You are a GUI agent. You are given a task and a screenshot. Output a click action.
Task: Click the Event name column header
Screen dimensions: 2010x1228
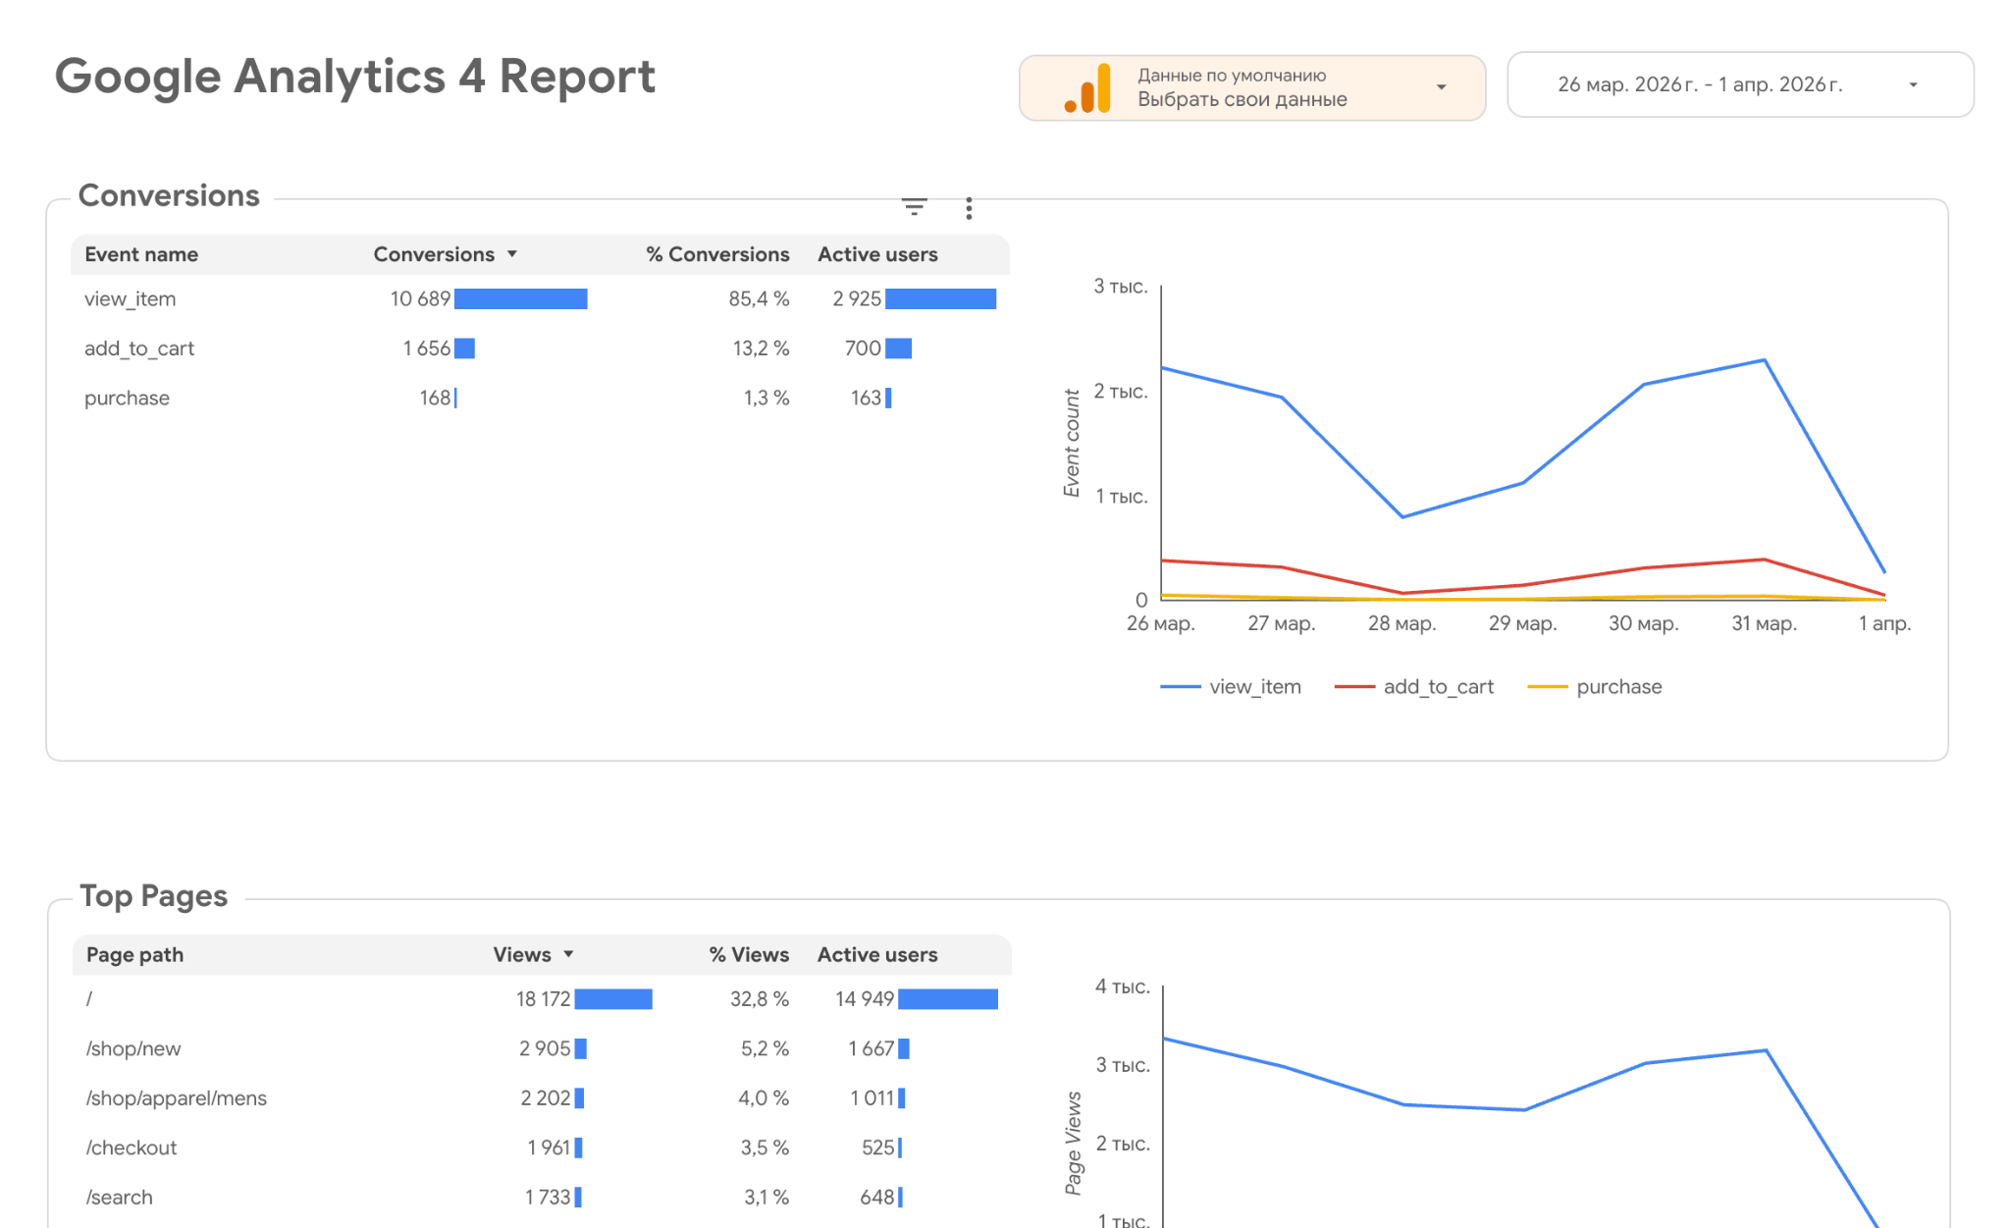(141, 253)
